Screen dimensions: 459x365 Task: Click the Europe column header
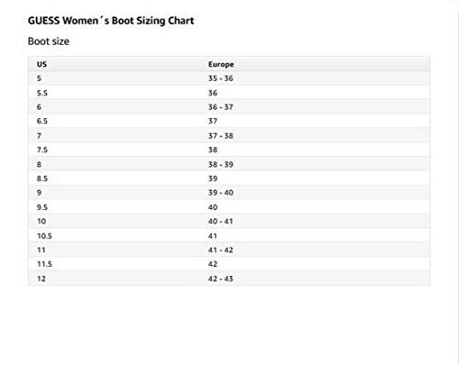(221, 64)
